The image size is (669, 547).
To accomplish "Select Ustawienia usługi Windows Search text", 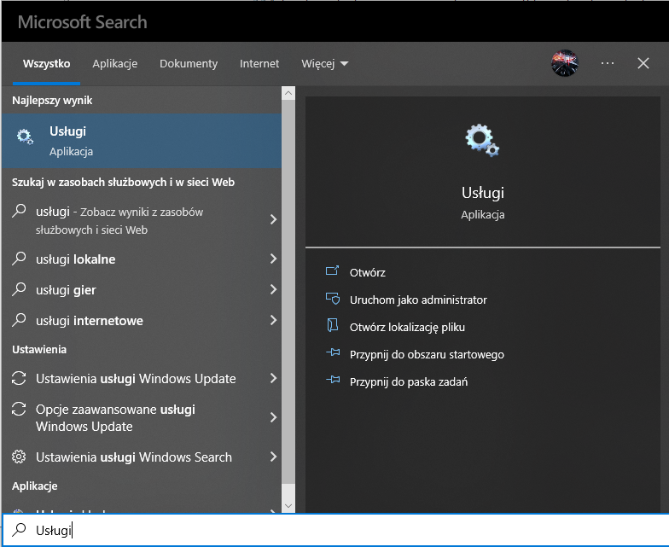I will click(x=133, y=457).
